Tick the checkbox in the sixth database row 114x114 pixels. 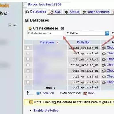[x=28, y=76]
